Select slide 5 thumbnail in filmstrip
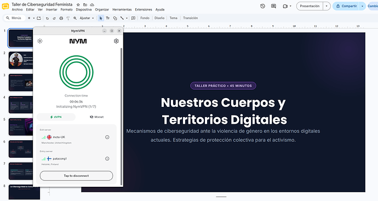Screen dimensions: 378x201 (x=21, y=127)
